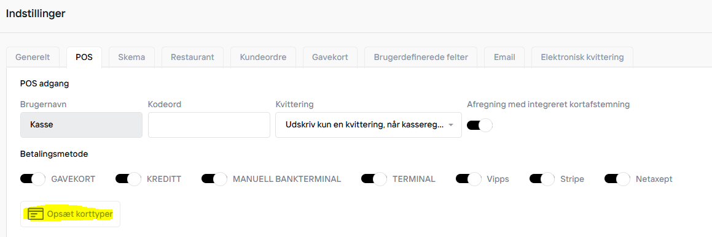Go to the Kundeordre tab
Image resolution: width=712 pixels, height=237 pixels.
(x=264, y=58)
